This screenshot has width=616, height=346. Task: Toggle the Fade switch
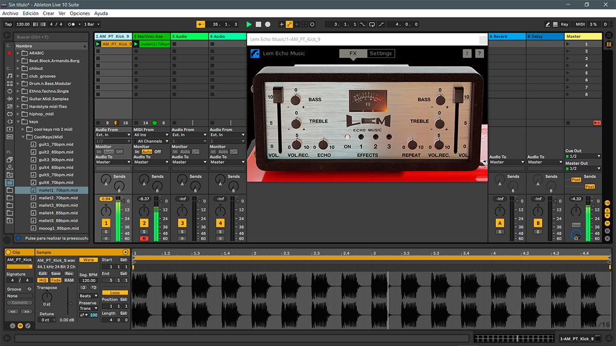coord(55,280)
